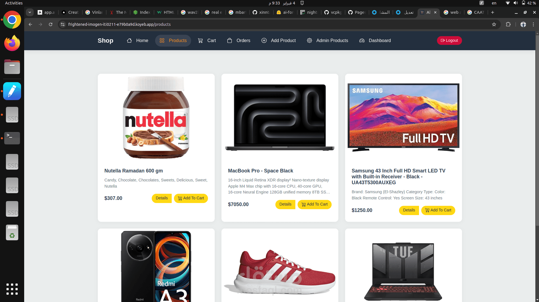Viewport: 539px width, 302px height.
Task: Open the Trash in the dock
Action: (x=12, y=232)
